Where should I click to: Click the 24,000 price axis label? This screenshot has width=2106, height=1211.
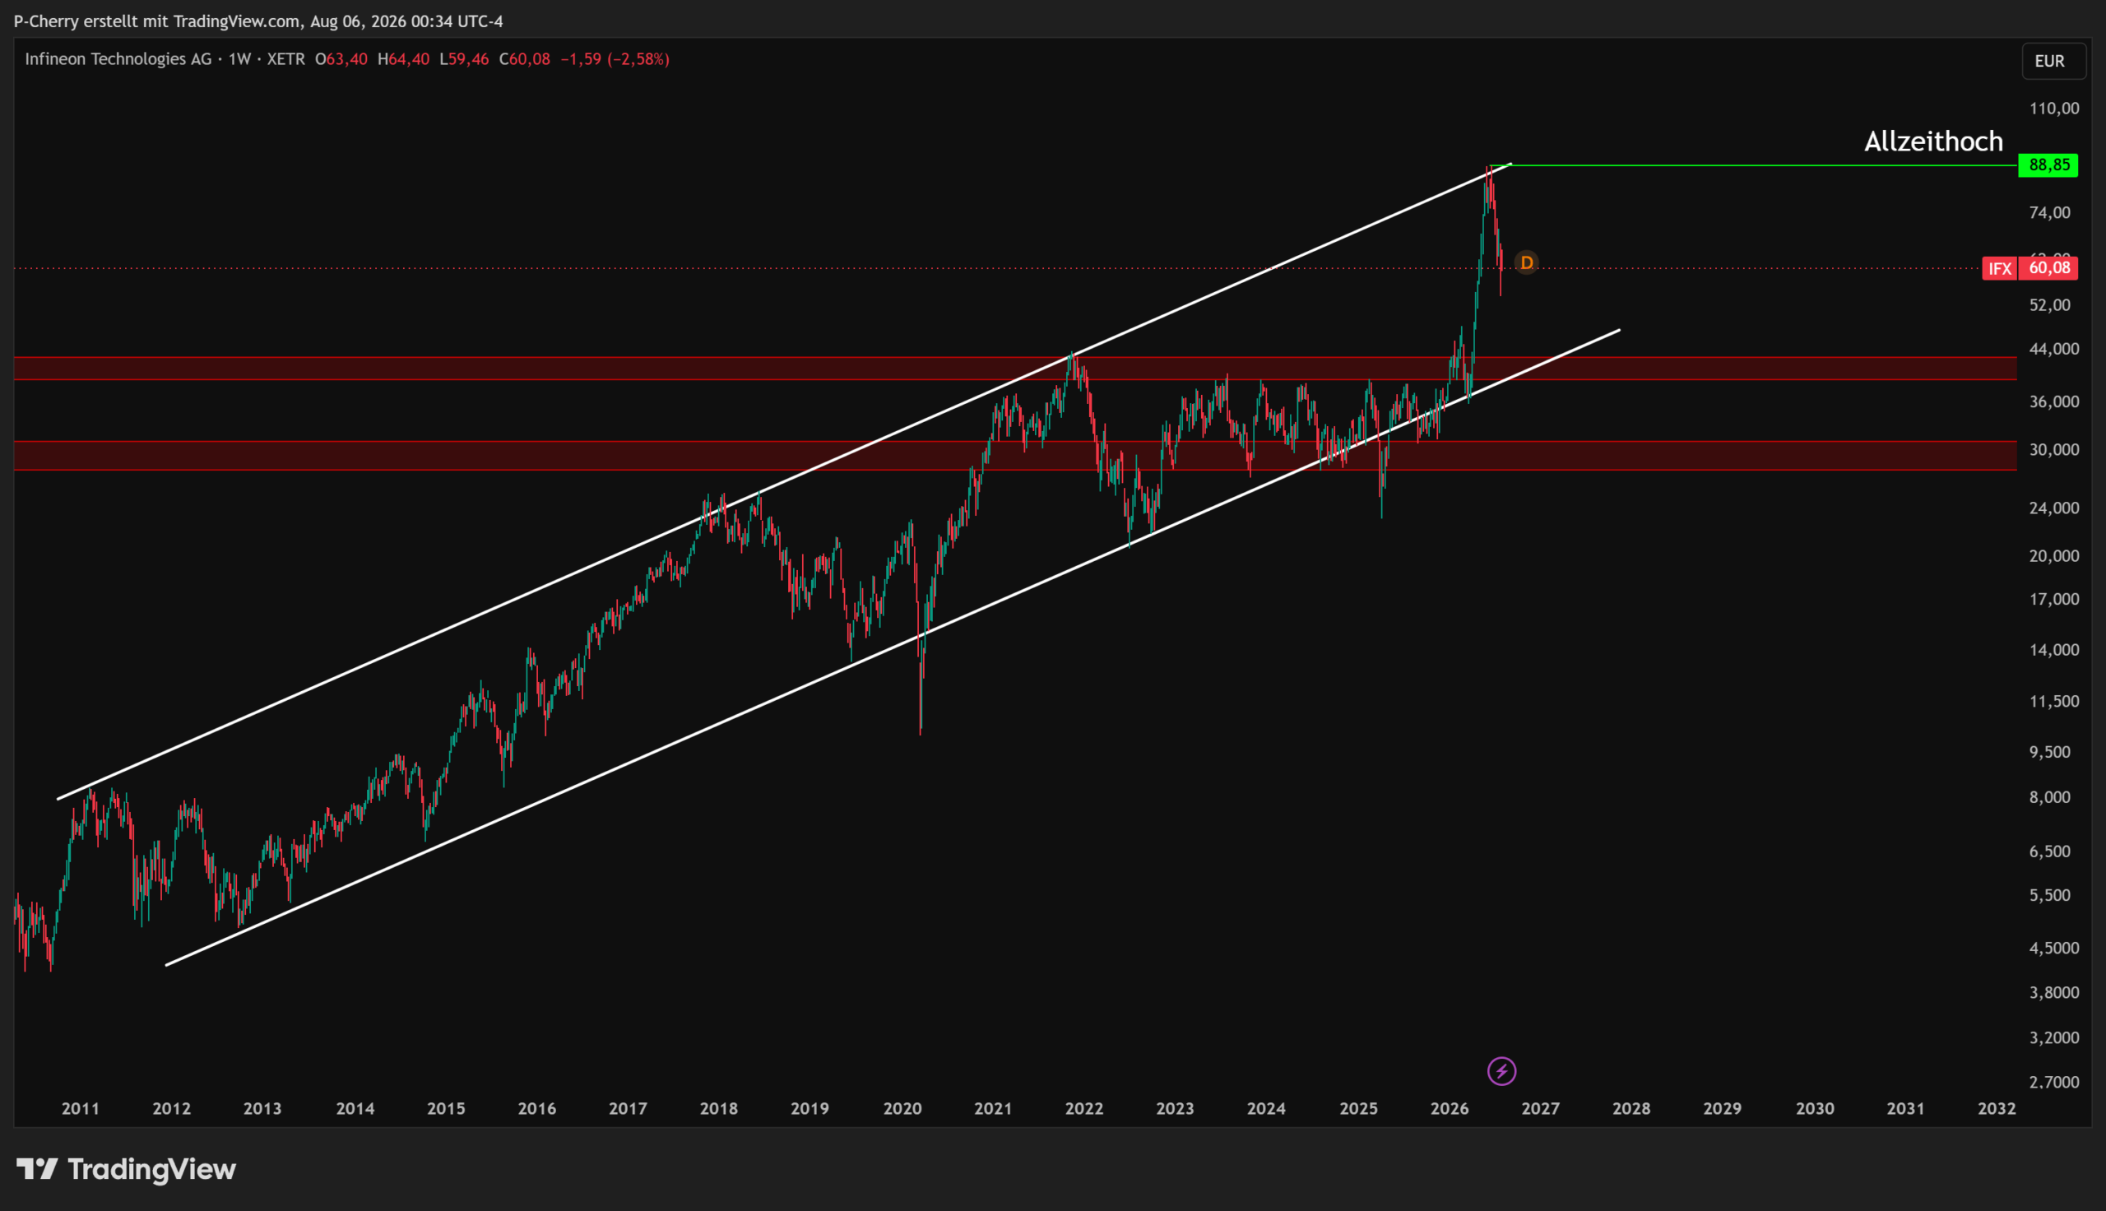point(2053,508)
